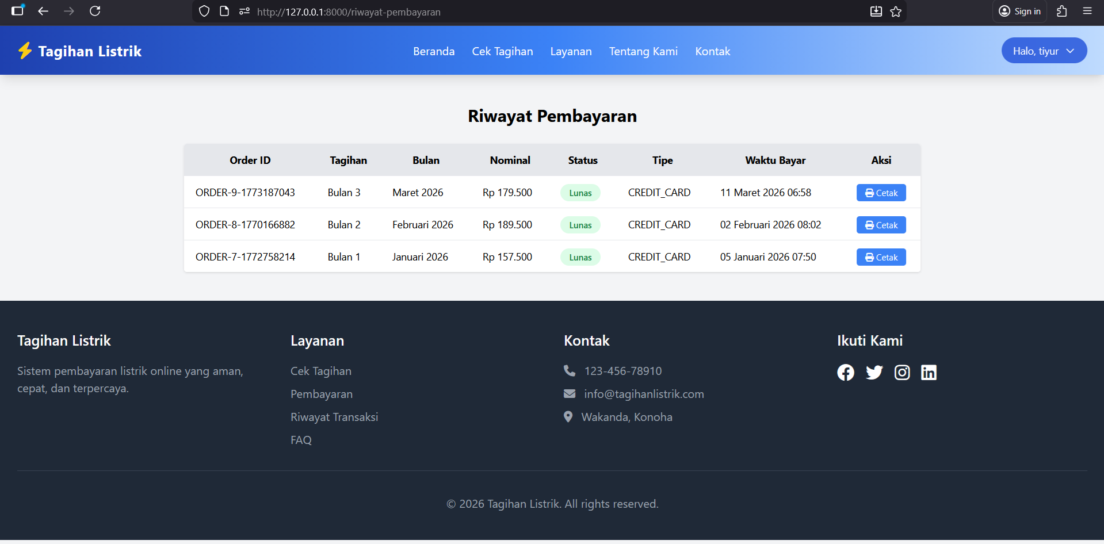Open the Facebook social icon
This screenshot has height=544, width=1104.
point(845,373)
